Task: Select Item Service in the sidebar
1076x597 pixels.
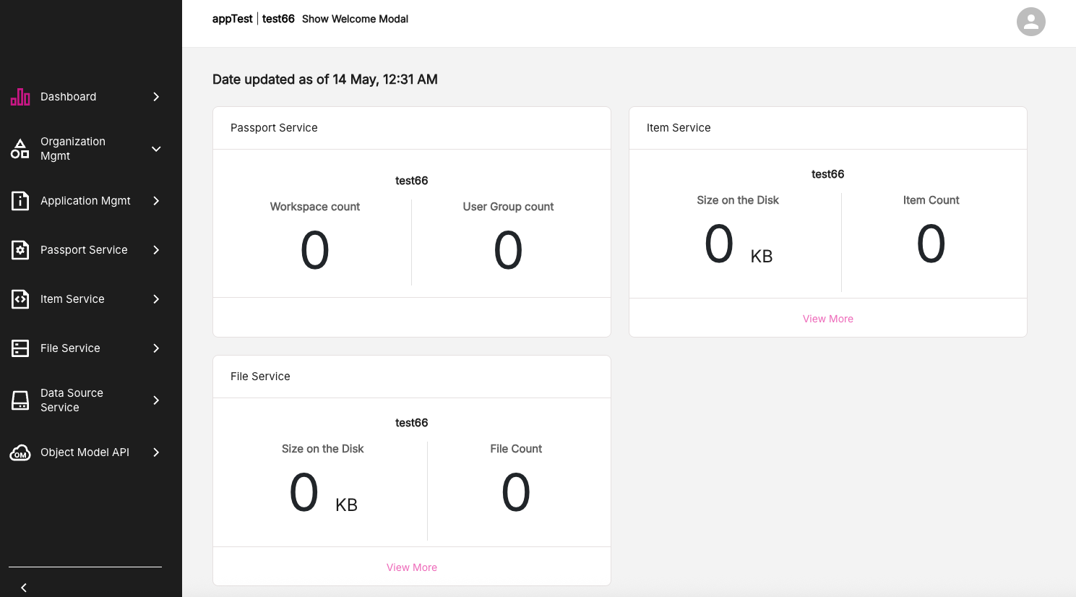Action: 72,299
